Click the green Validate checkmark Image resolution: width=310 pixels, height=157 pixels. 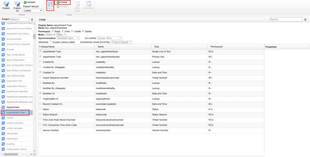tap(25, 2)
